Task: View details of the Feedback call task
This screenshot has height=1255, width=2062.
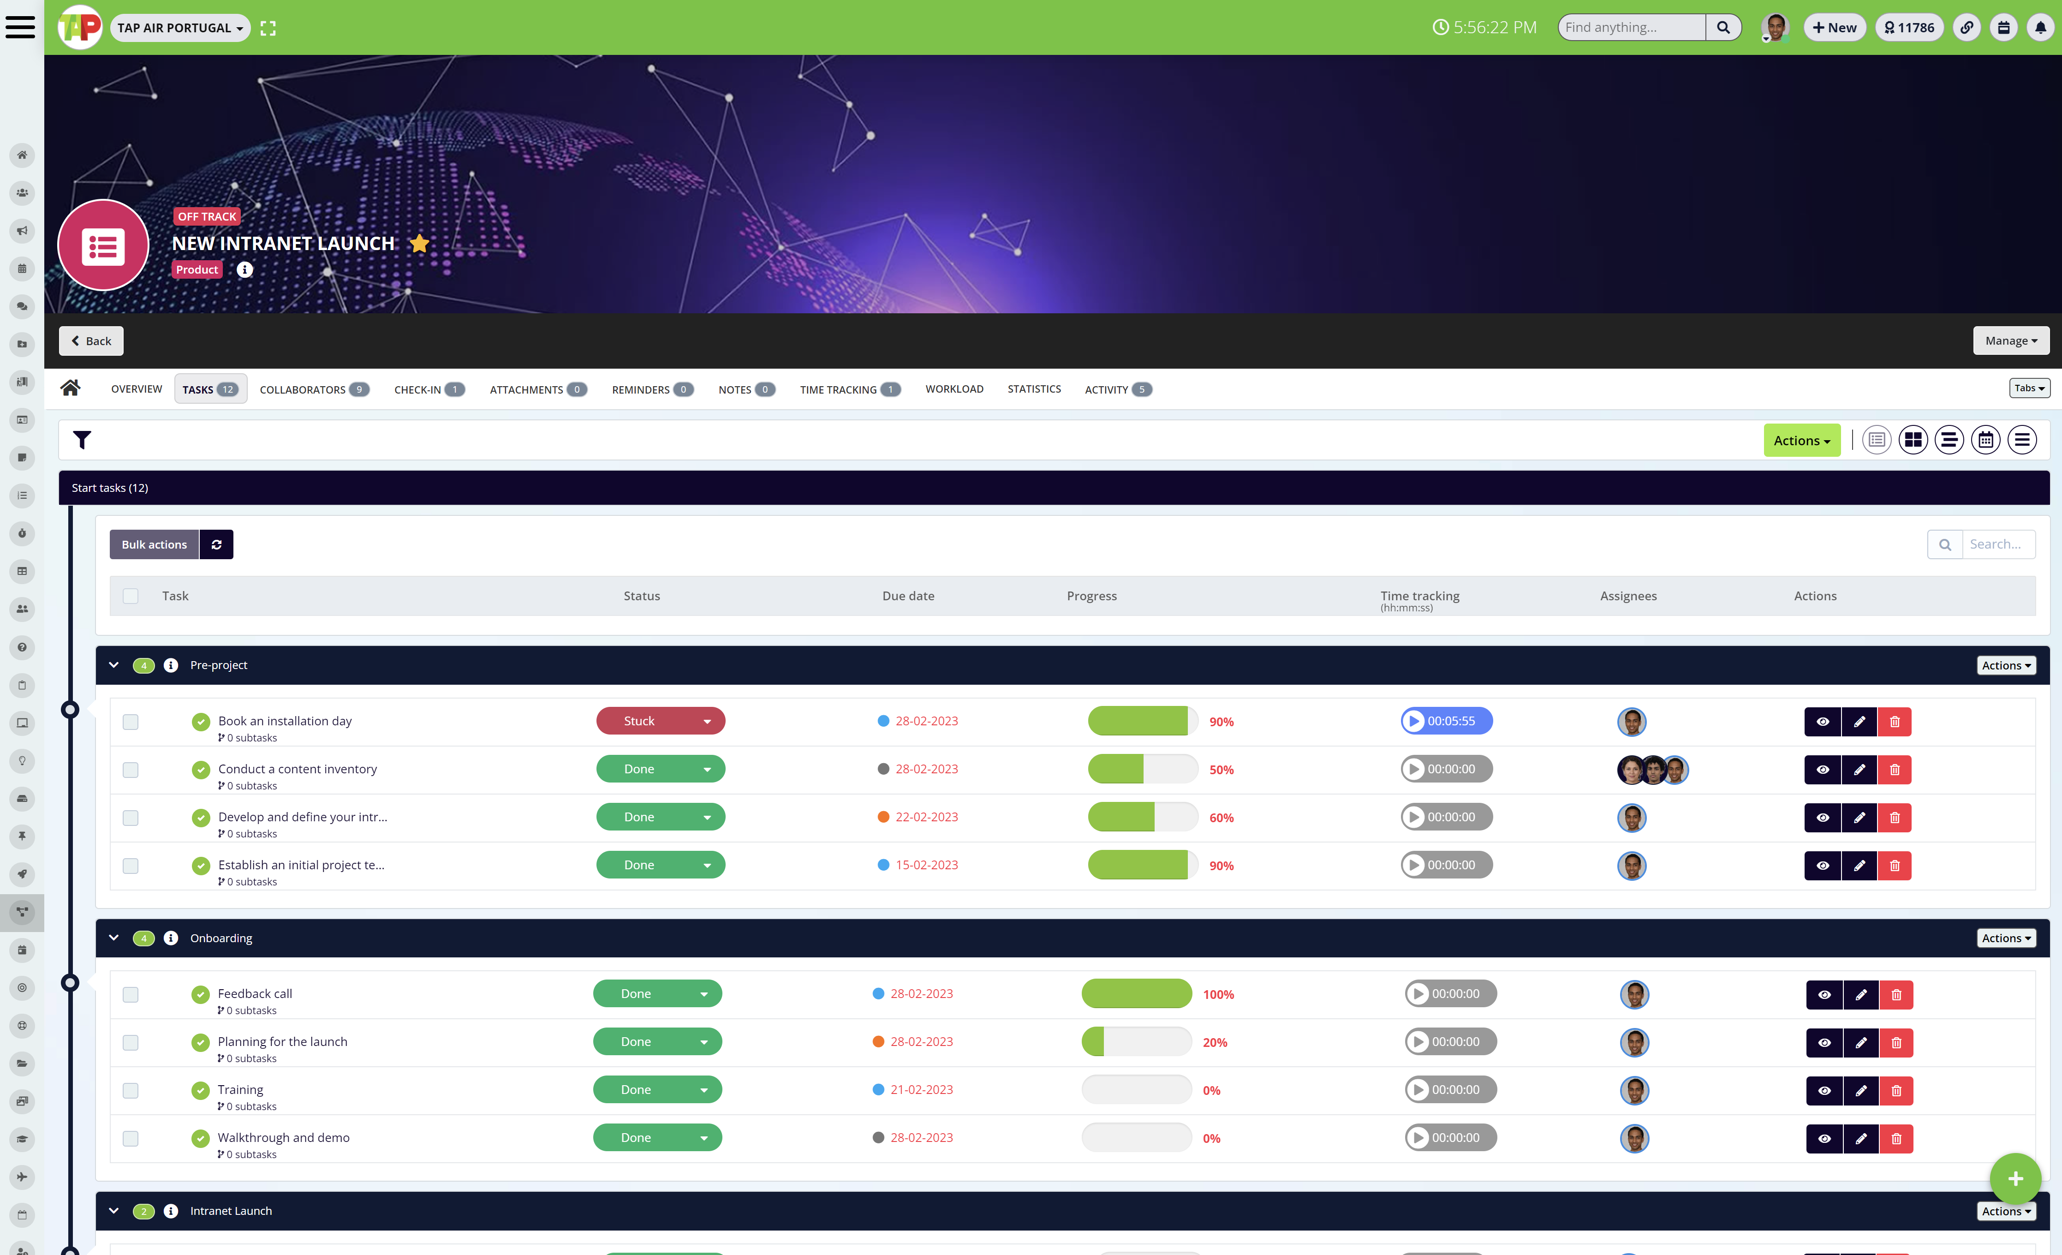Action: coord(1825,995)
